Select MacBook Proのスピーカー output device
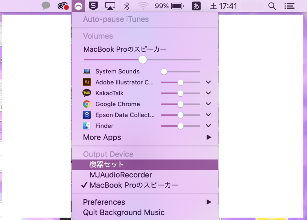This screenshot has height=220, width=307. pos(145,185)
